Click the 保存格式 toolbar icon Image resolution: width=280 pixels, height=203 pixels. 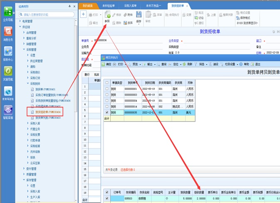(238, 17)
